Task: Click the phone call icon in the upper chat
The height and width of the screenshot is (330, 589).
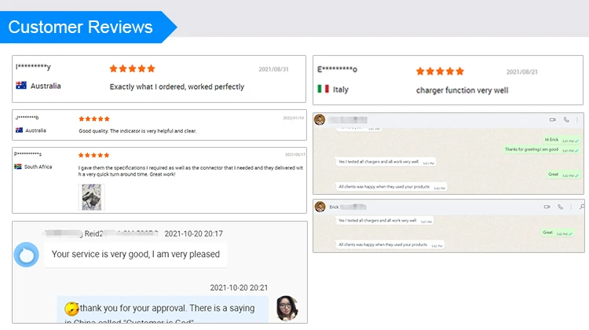Action: [x=566, y=120]
